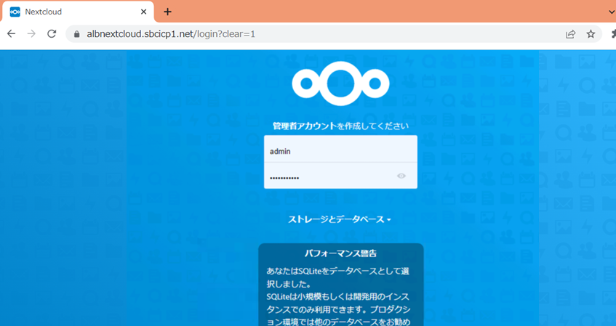Click the browser forward arrow
This screenshot has height=326, width=616.
[31, 33]
